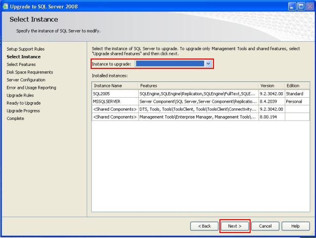Select the Ready to Upgrade step
Screen dimensions: 316x238
tap(24, 103)
